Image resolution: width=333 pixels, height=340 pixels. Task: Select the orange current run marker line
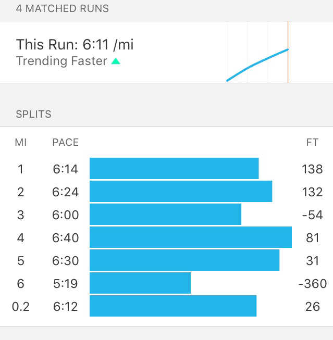[x=288, y=52]
